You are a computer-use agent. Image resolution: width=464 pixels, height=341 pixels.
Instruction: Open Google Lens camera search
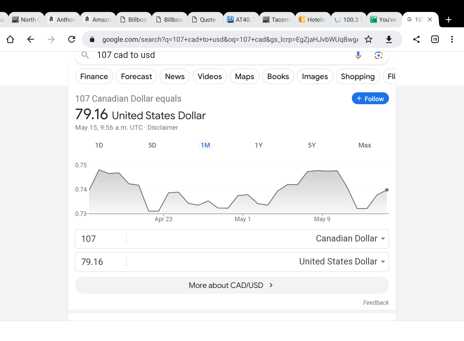pos(378,55)
